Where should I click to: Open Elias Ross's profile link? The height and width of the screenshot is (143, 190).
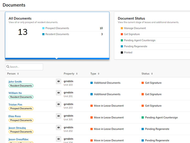[15, 116]
